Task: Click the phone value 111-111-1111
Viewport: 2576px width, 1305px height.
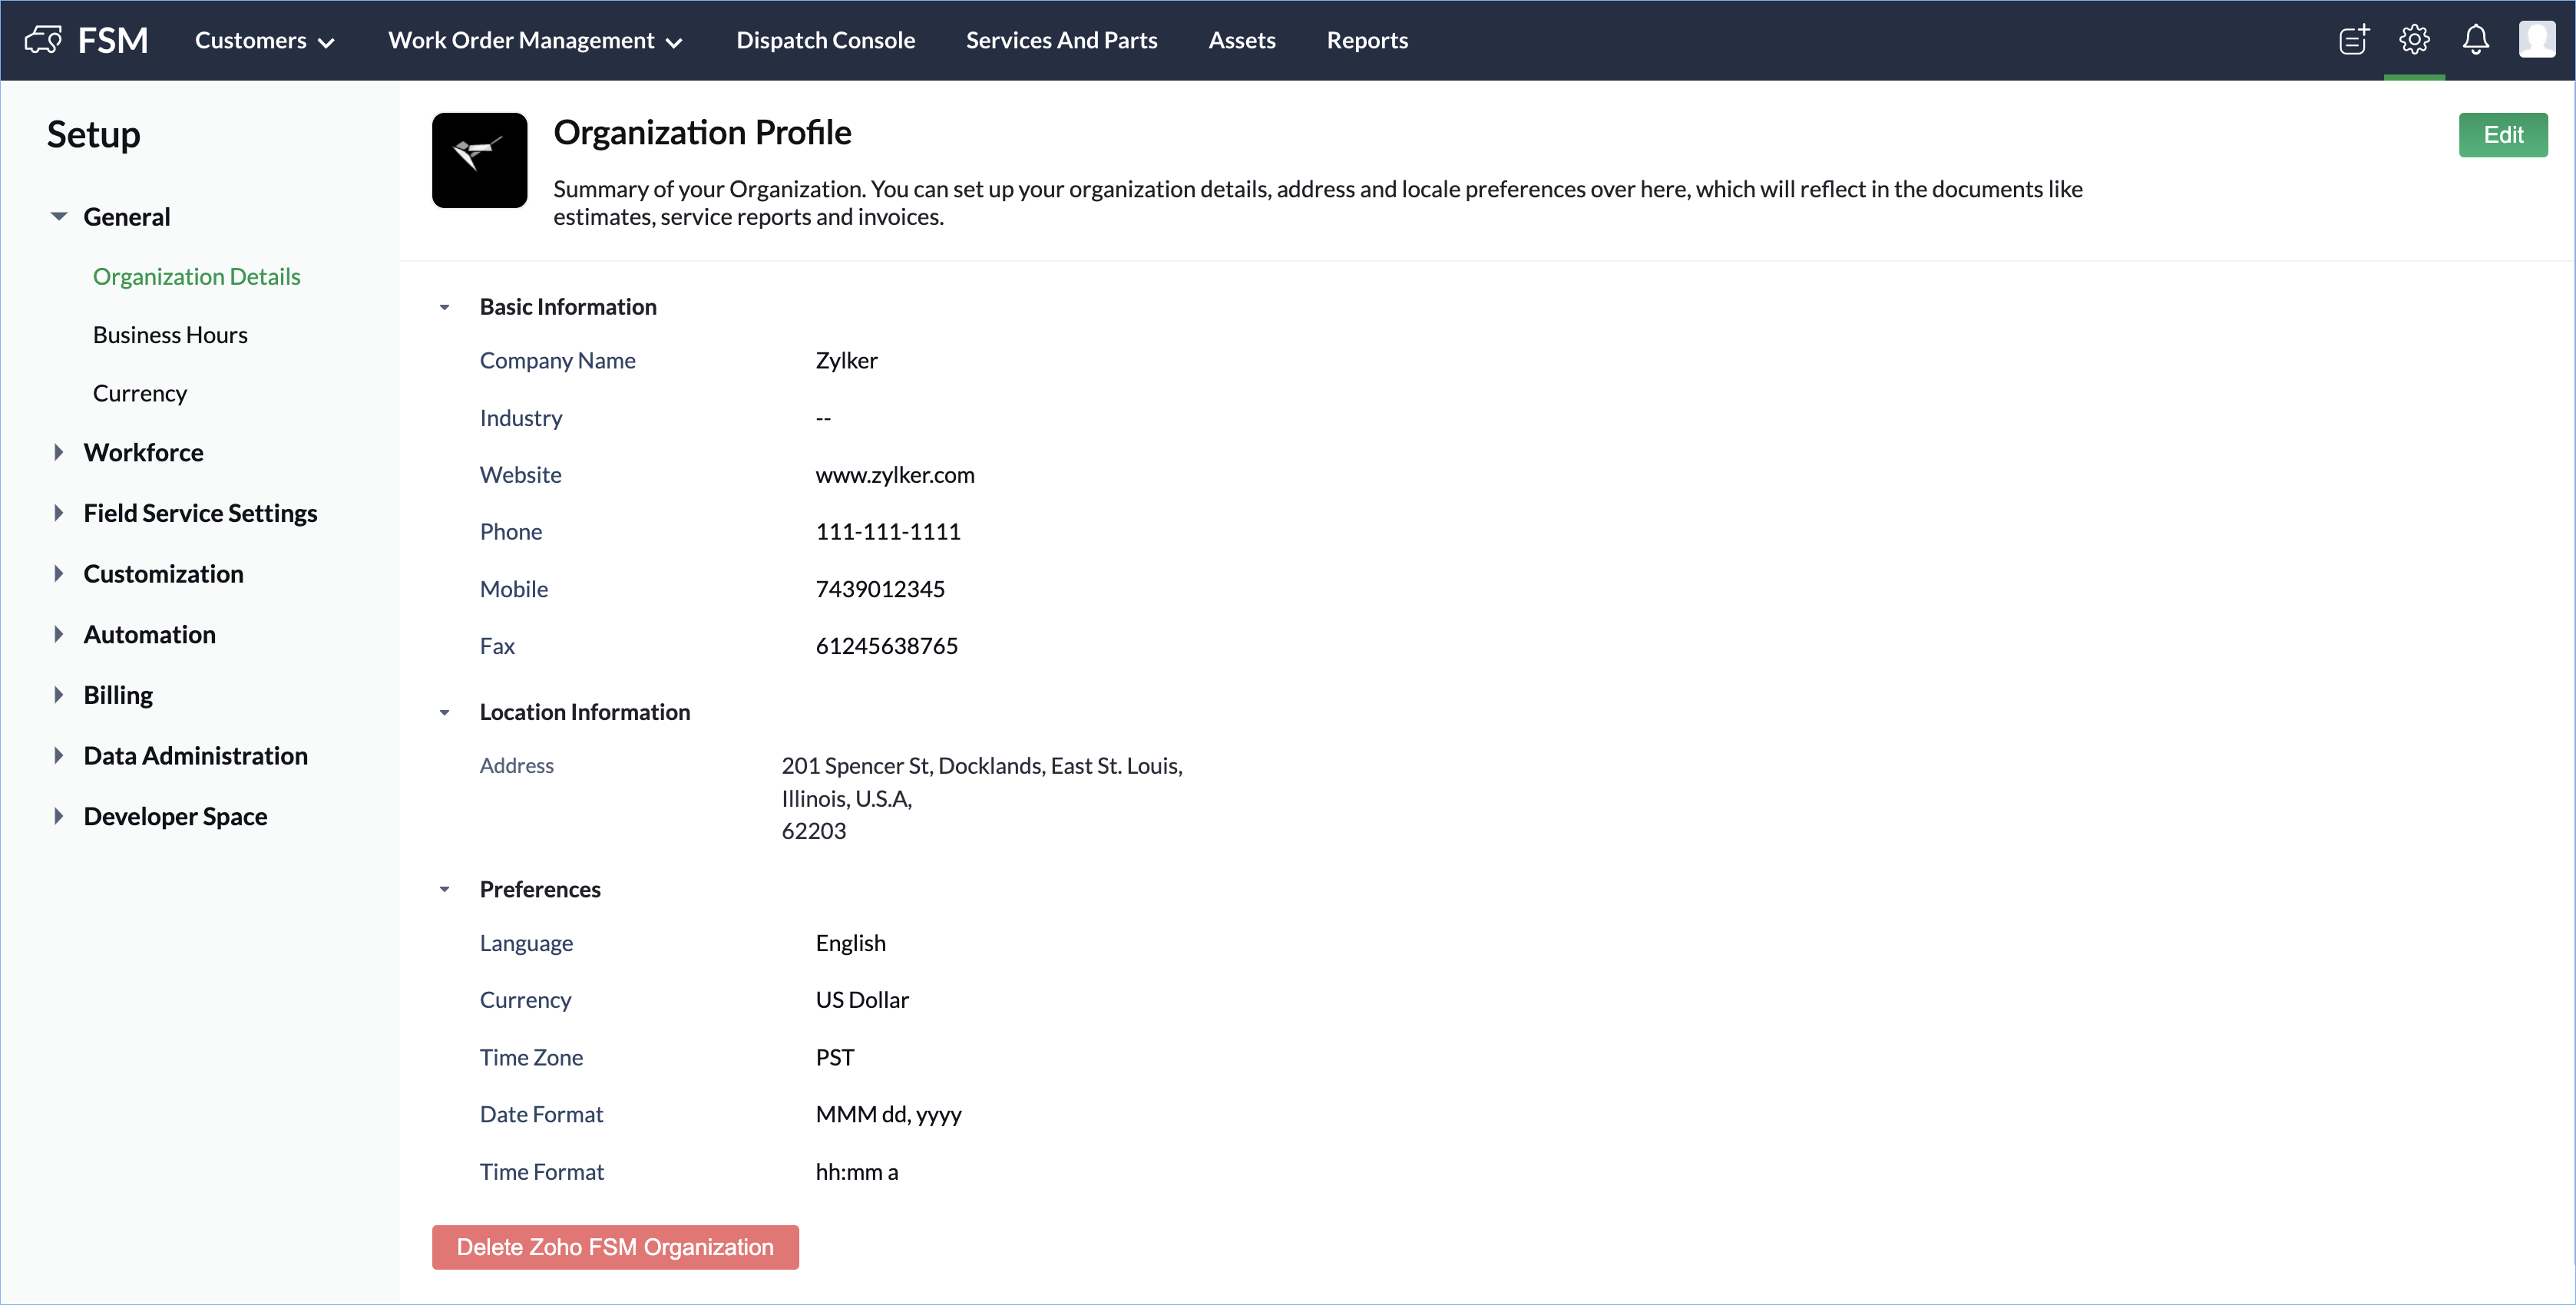Action: tap(888, 532)
